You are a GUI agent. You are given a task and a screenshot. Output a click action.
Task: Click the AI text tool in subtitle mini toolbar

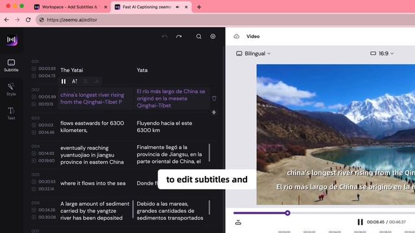(75, 82)
